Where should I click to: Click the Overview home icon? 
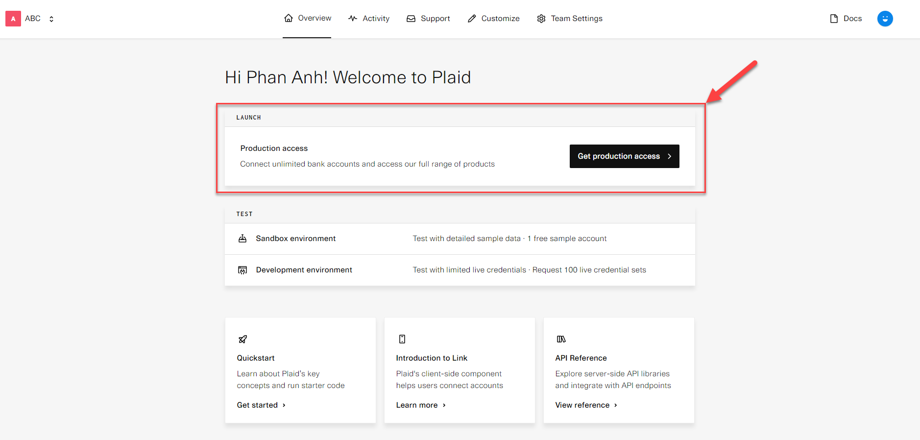pyautogui.click(x=289, y=18)
